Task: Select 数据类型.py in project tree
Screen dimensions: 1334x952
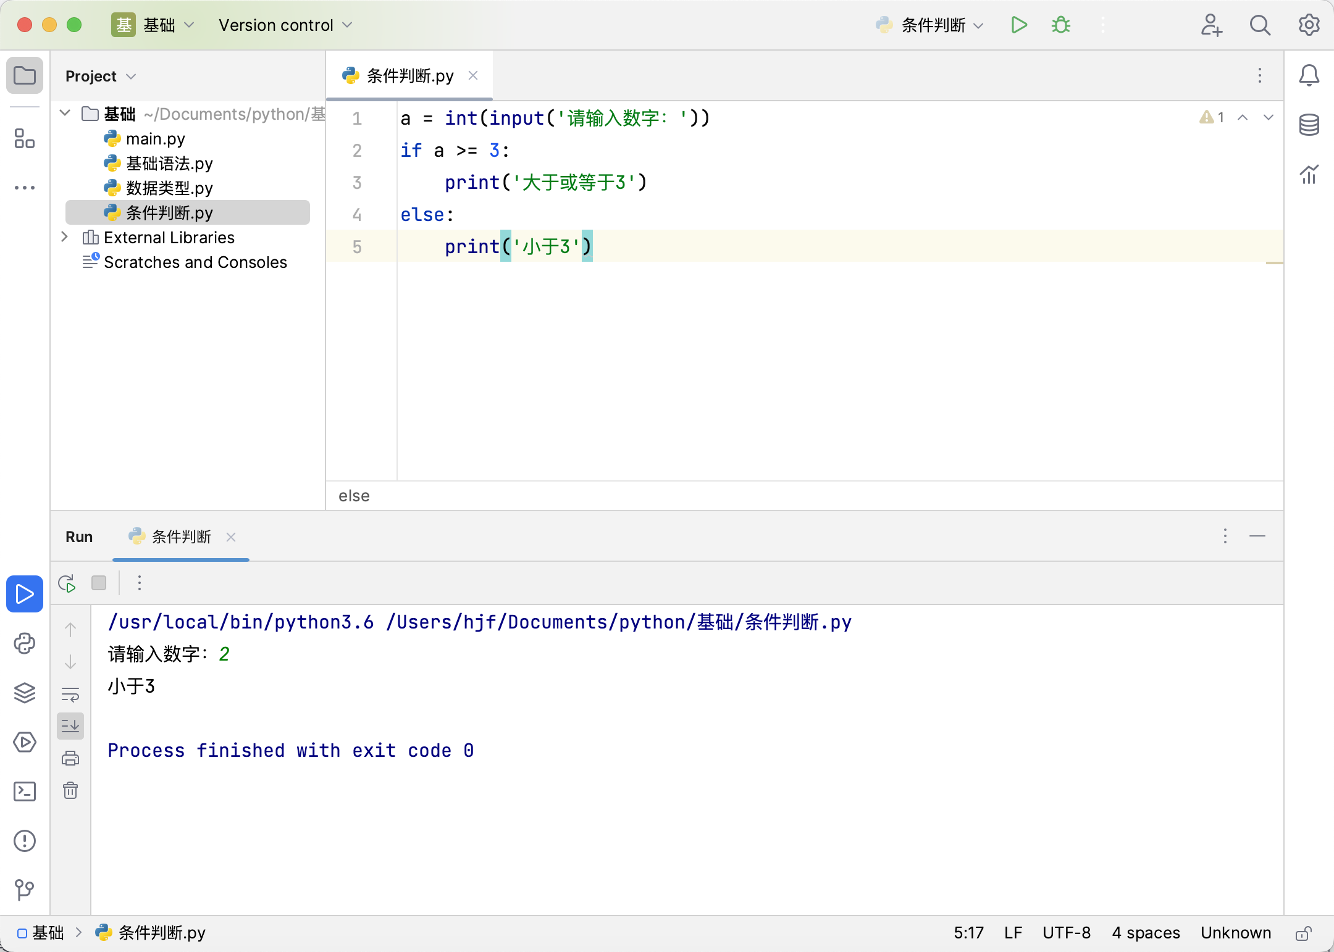Action: click(x=158, y=188)
